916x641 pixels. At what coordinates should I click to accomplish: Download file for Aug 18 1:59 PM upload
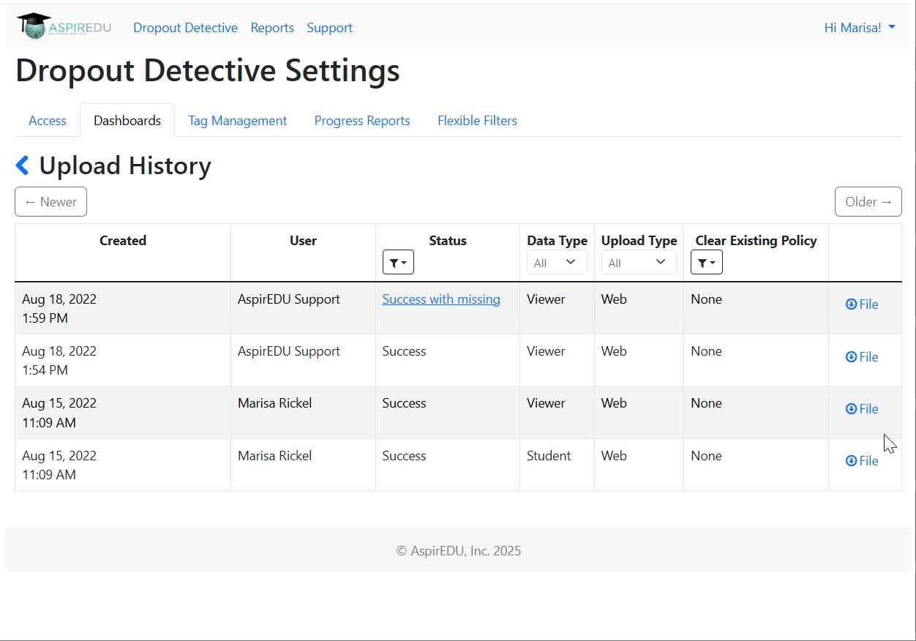[x=862, y=304]
